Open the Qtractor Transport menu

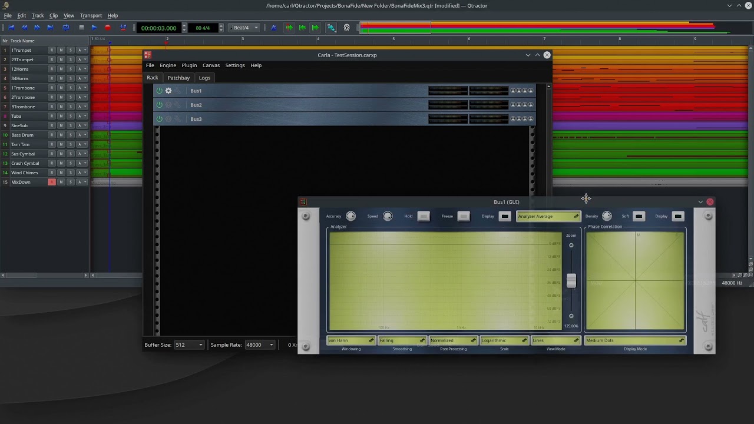click(91, 15)
